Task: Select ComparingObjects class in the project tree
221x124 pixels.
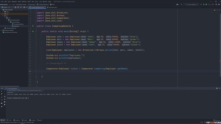Action: point(18,24)
